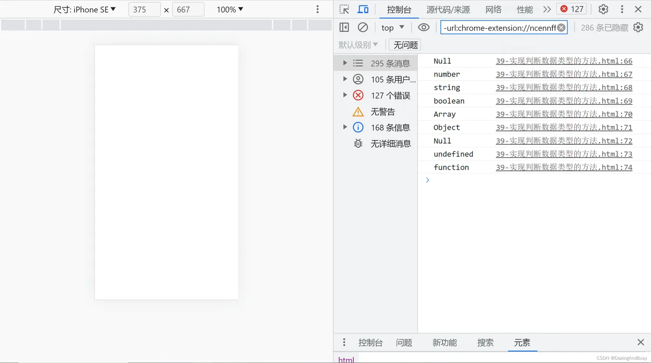Switch to drawer 控制台 tab

tap(371, 343)
